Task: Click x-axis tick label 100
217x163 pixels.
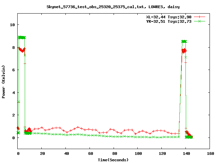Action: click(138, 153)
